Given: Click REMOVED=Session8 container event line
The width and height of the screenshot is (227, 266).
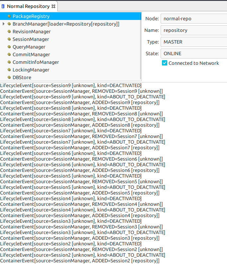Looking at the screenshot, I should tap(81, 114).
